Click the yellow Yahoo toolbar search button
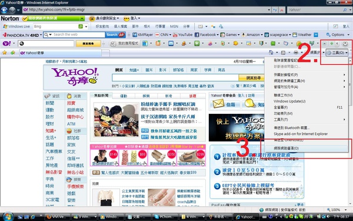This screenshot has width=353, height=221. tap(88, 44)
